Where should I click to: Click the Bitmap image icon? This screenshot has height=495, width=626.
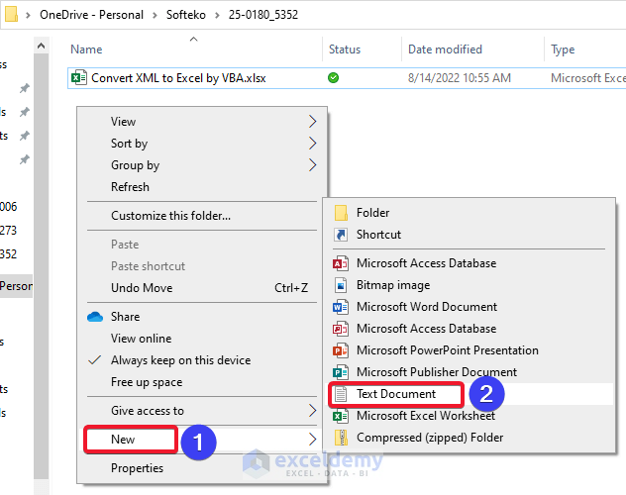click(x=341, y=285)
